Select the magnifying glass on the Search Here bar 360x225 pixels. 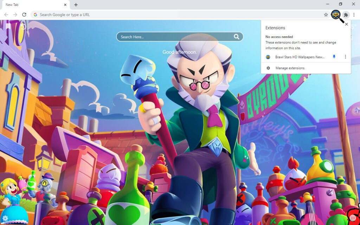click(x=237, y=37)
